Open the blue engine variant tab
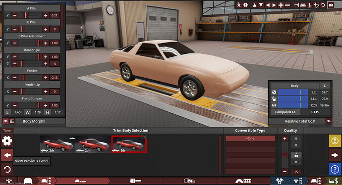342x185 pixels. (298, 181)
